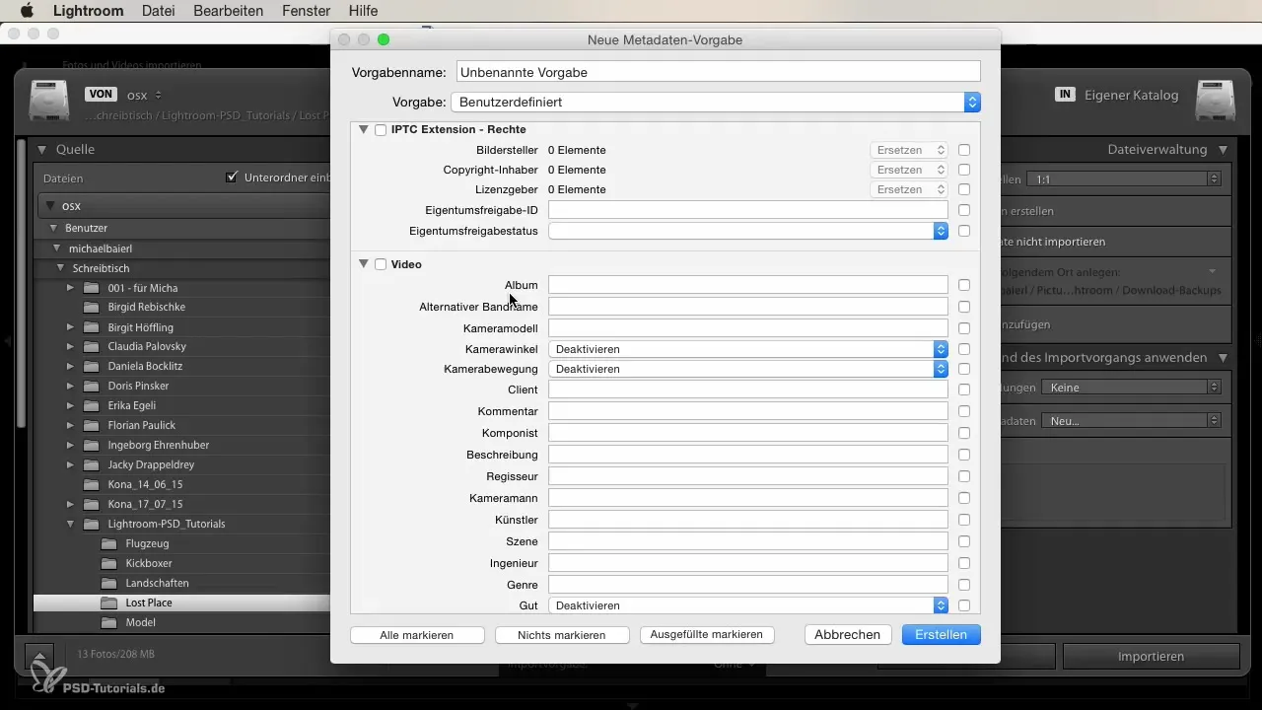The width and height of the screenshot is (1262, 710).
Task: Click the Alle markieren button
Action: click(417, 635)
